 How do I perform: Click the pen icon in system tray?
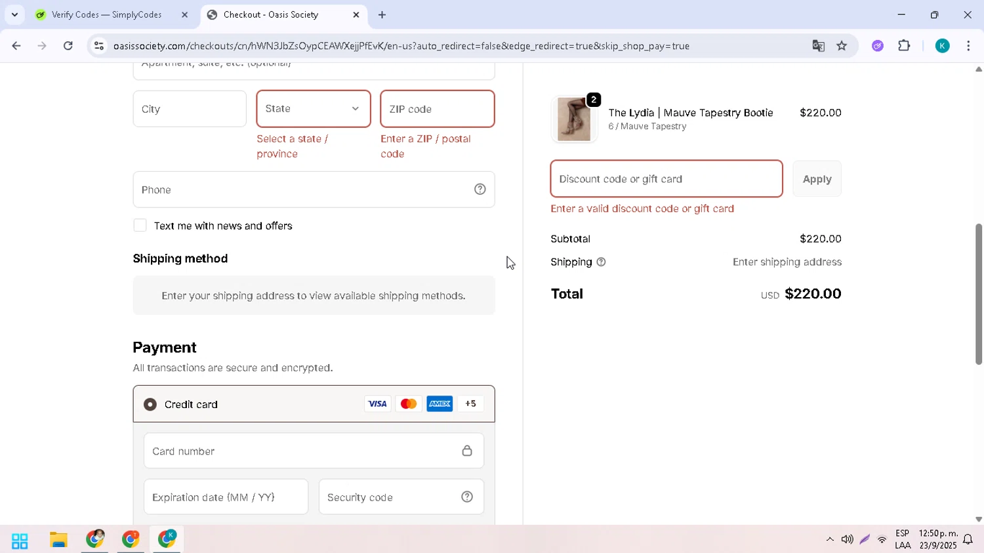click(865, 539)
